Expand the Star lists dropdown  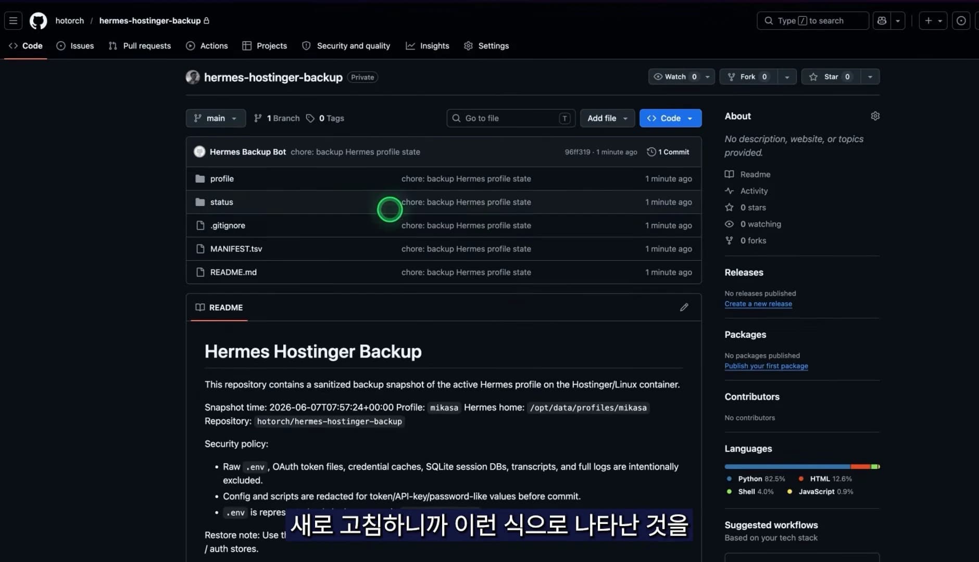coord(870,77)
